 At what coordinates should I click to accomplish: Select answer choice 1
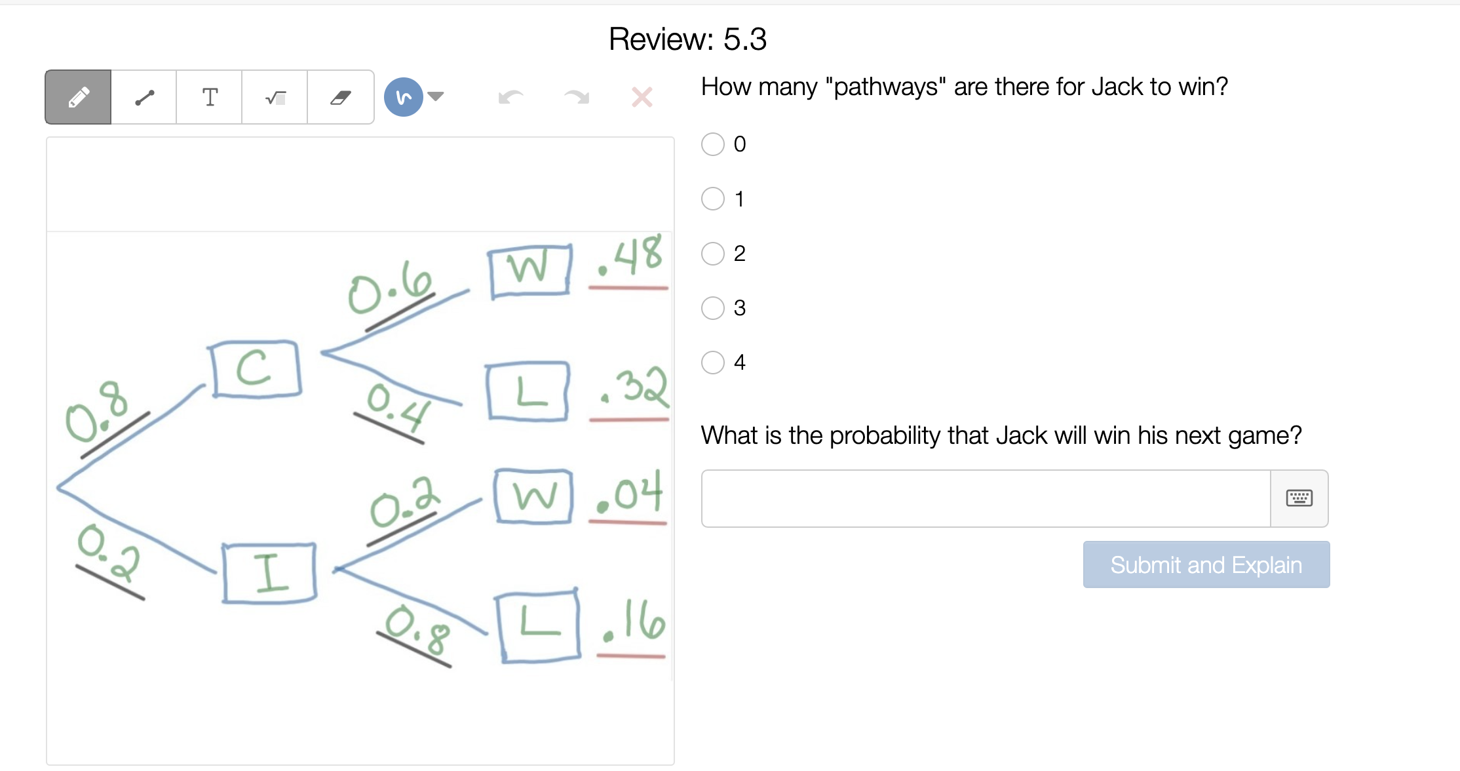(712, 199)
